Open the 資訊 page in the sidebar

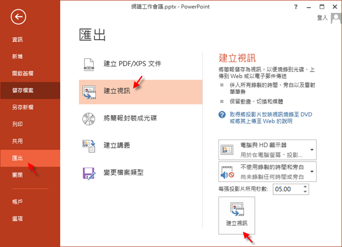[17, 40]
